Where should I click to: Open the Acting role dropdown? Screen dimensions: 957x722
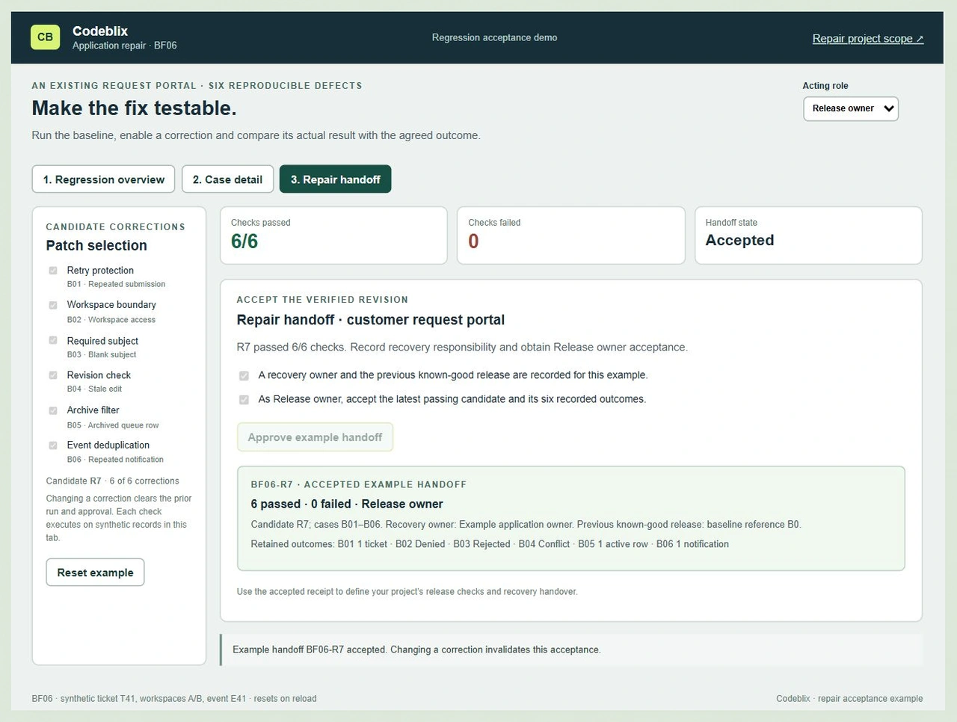(x=851, y=108)
